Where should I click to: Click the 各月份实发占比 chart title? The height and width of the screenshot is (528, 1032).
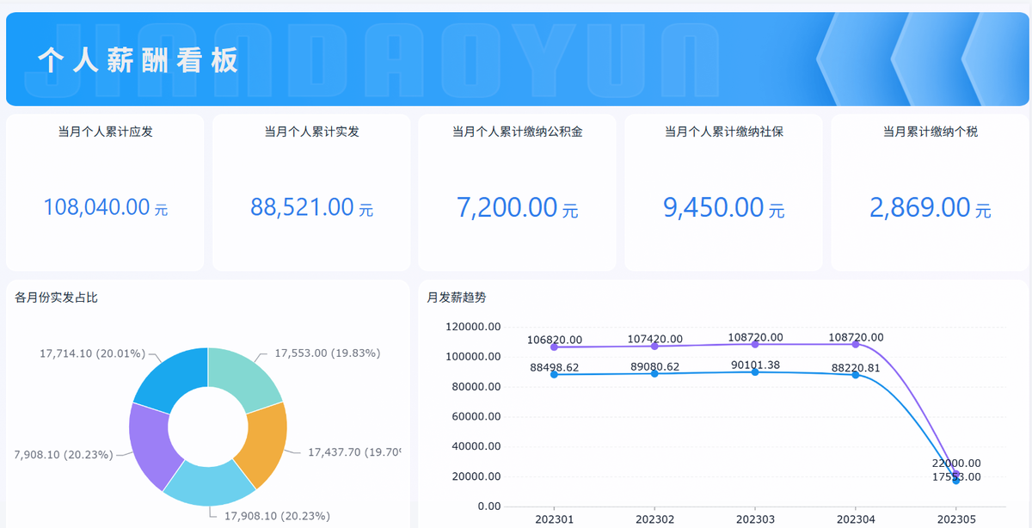coord(56,298)
